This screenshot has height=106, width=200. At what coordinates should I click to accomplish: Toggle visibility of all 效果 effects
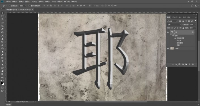point(173,36)
